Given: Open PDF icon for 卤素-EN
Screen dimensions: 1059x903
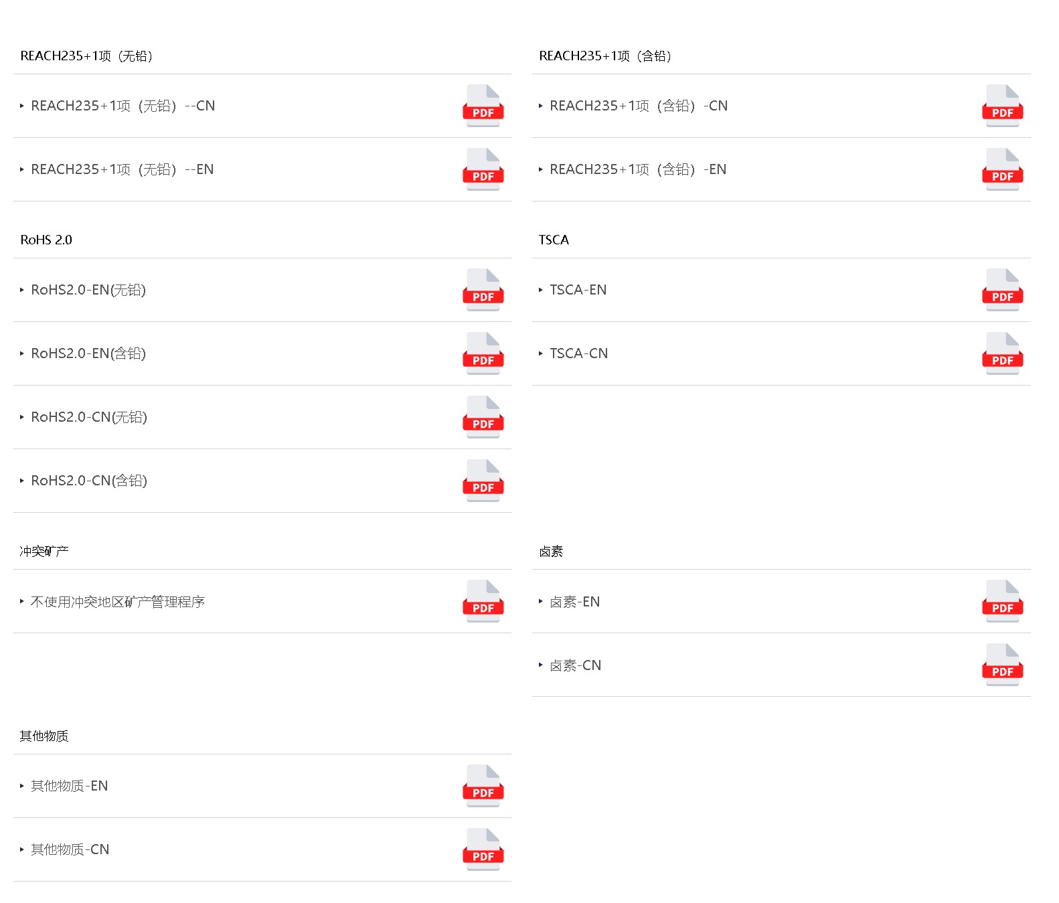Looking at the screenshot, I should coord(1002,601).
